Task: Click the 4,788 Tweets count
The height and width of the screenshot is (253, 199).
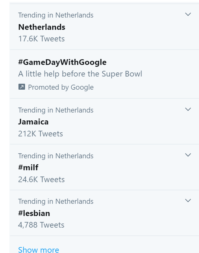Action: (41, 225)
